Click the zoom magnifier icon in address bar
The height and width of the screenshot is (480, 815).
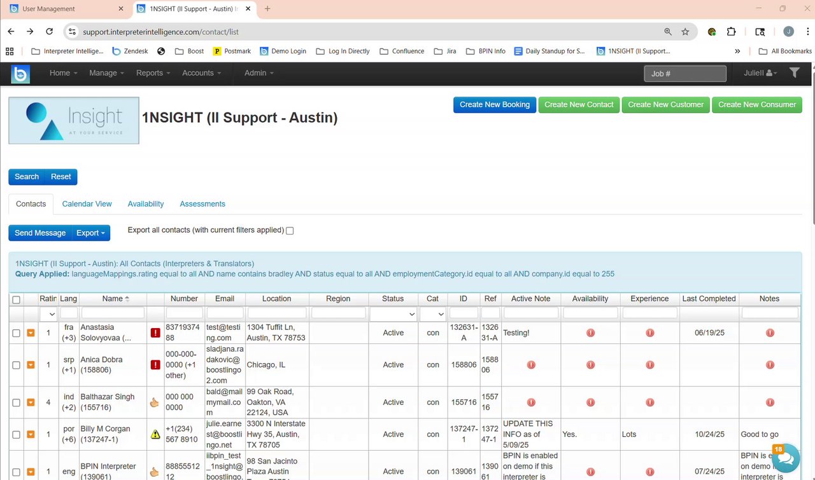tap(668, 32)
